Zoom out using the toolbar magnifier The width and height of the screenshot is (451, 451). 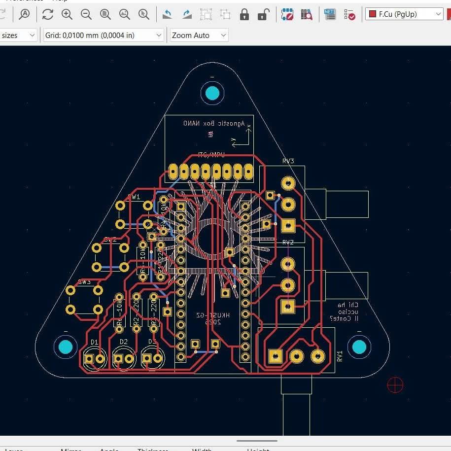pyautogui.click(x=86, y=14)
